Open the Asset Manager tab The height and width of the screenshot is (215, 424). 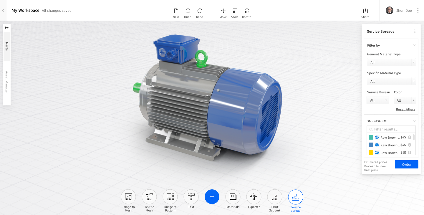[7, 82]
